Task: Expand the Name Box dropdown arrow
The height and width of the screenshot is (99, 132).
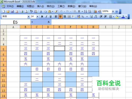Action: [32, 22]
